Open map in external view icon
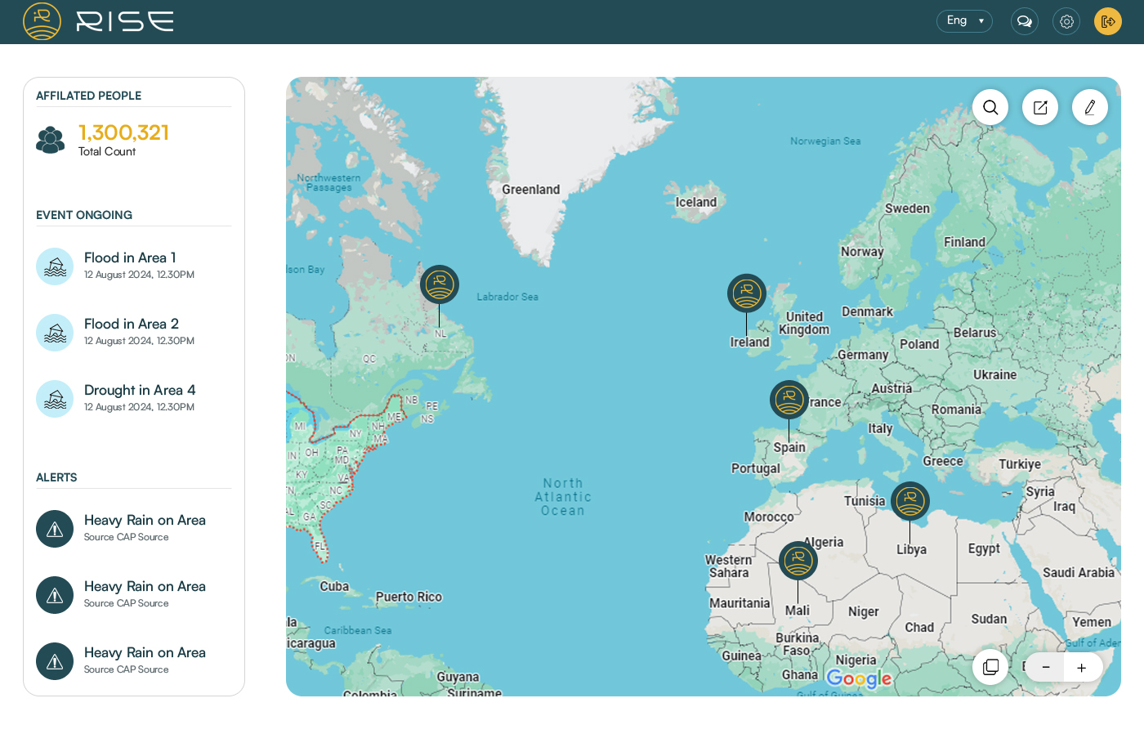Viewport: 1144px width, 734px height. point(1040,107)
